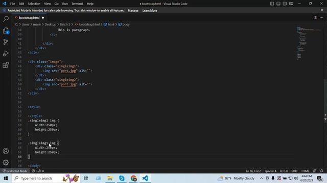Viewport: 327px width, 183px height.
Task: Open the Run and Debug view
Action: [6, 53]
